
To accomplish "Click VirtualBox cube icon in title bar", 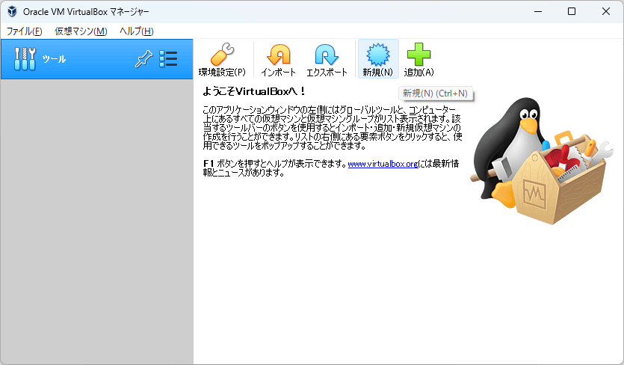I will click(x=12, y=11).
